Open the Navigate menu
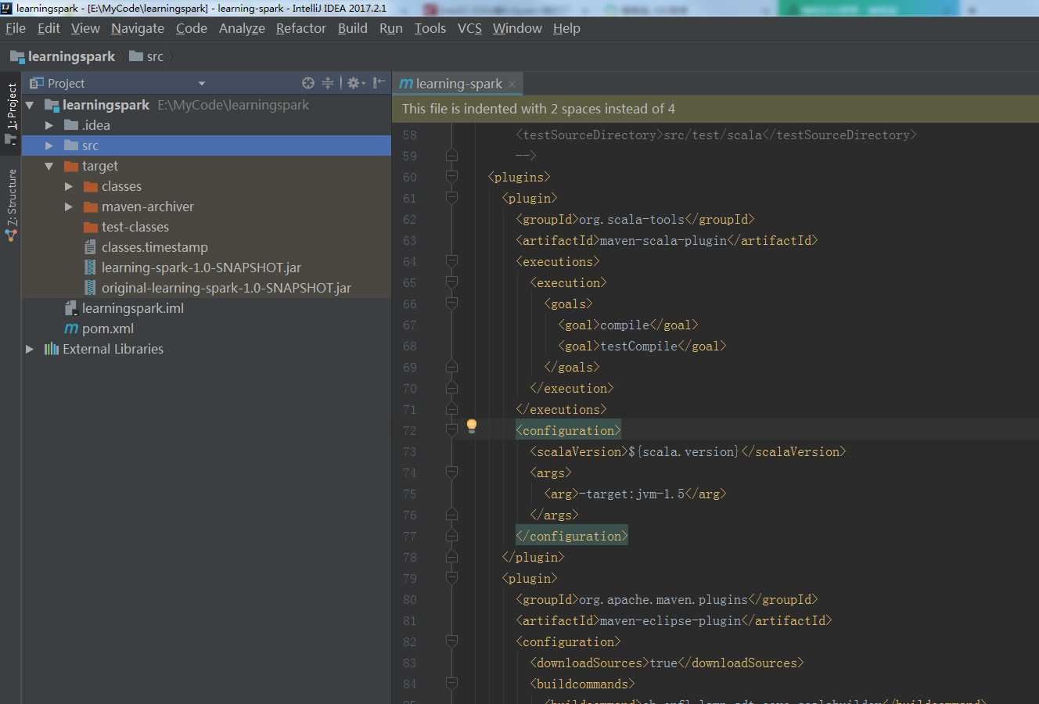This screenshot has width=1039, height=704. 138,28
